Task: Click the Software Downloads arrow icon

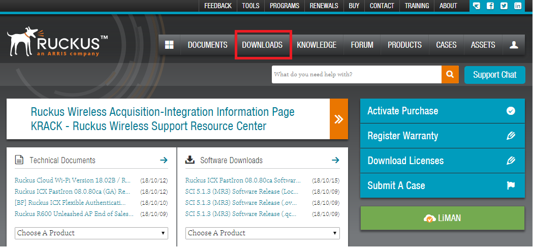Action: [335, 160]
